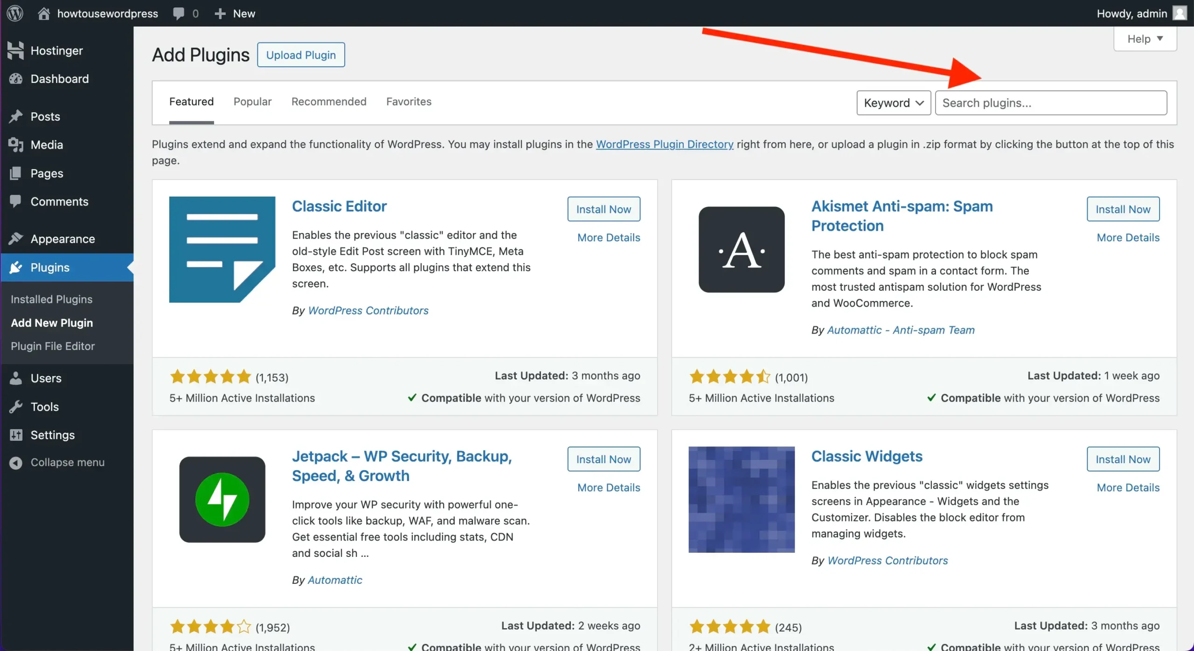The height and width of the screenshot is (651, 1194).
Task: Switch to the Featured tab
Action: [x=191, y=102]
